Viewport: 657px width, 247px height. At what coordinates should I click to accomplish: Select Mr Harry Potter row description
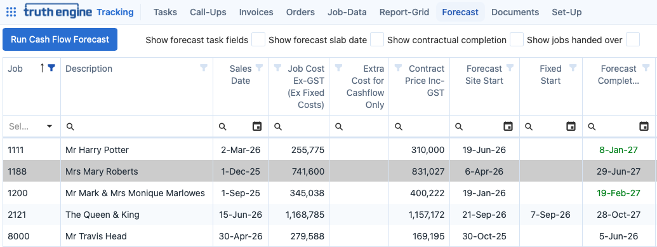coord(96,150)
